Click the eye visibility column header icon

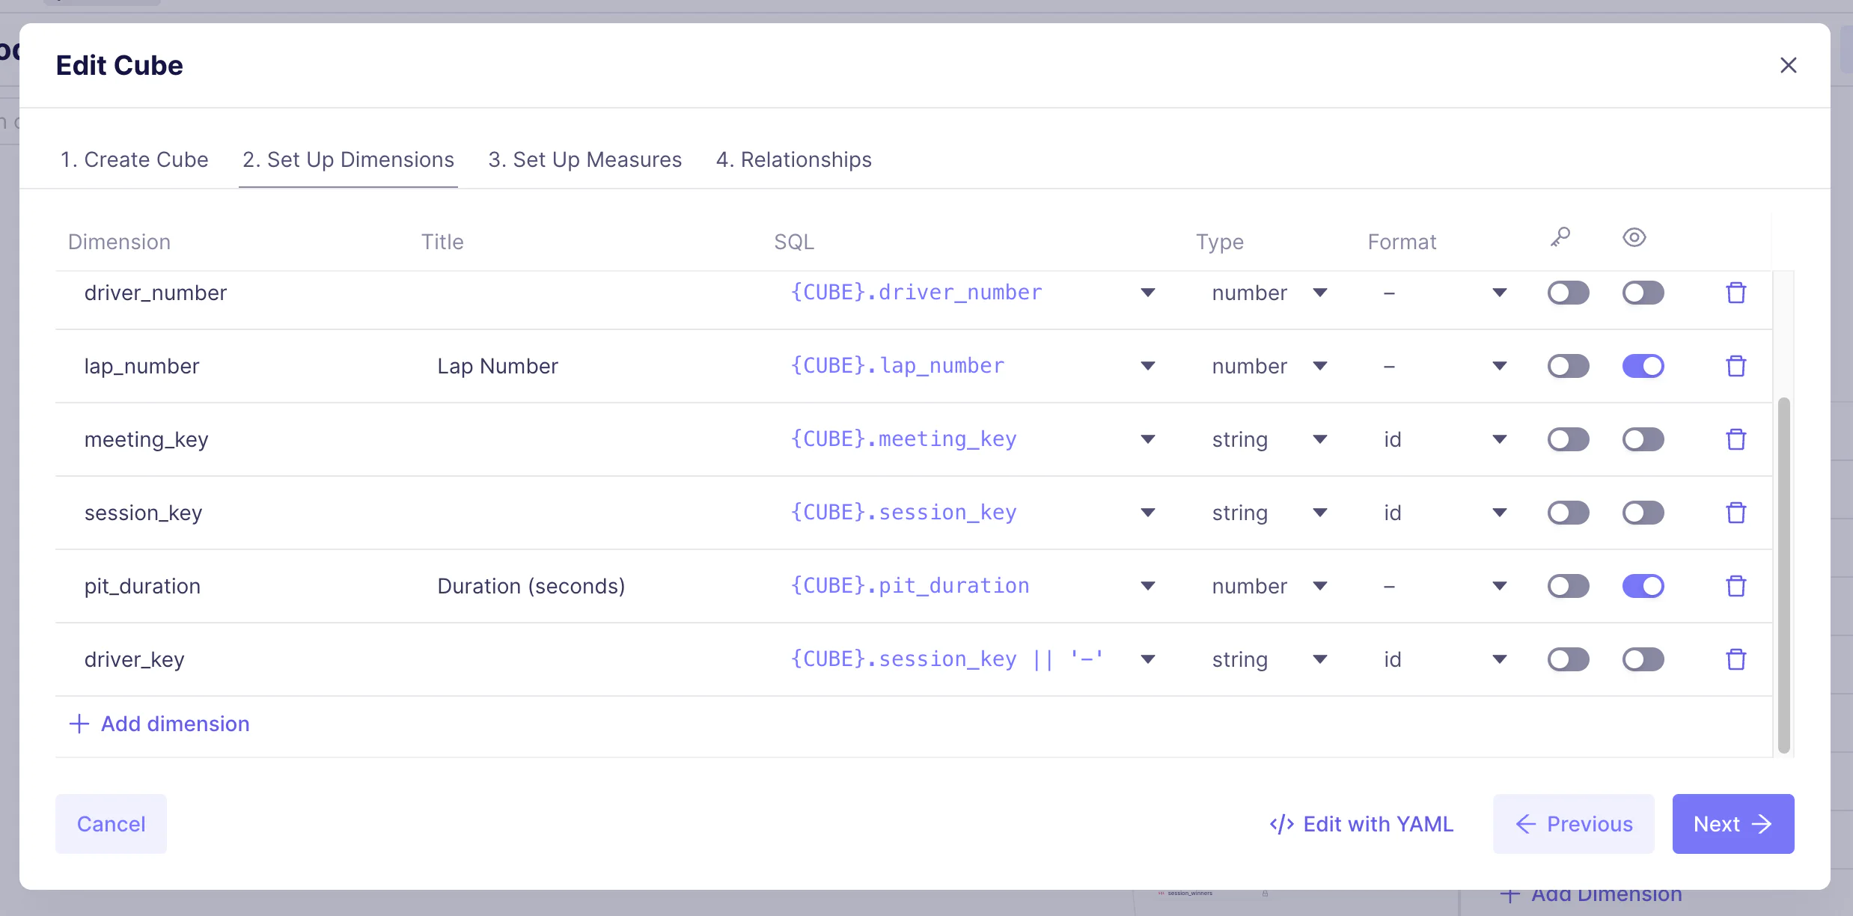click(1634, 238)
